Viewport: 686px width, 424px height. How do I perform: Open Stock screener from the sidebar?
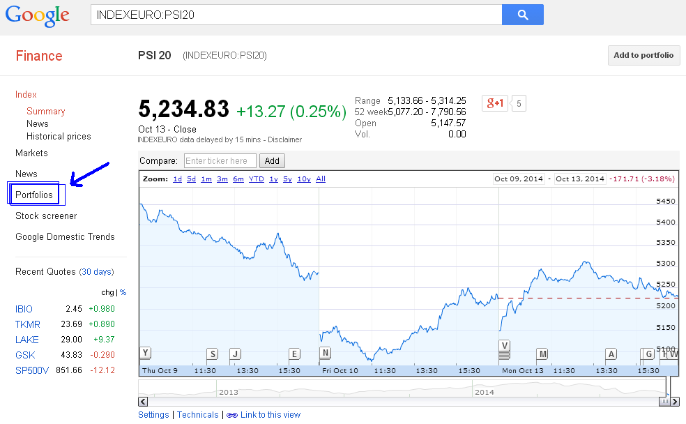46,215
